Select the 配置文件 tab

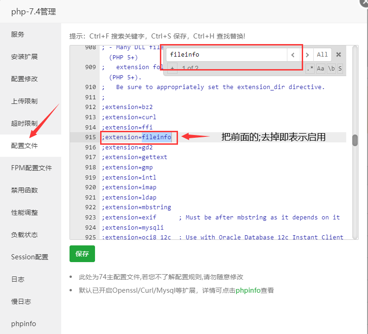coord(31,146)
